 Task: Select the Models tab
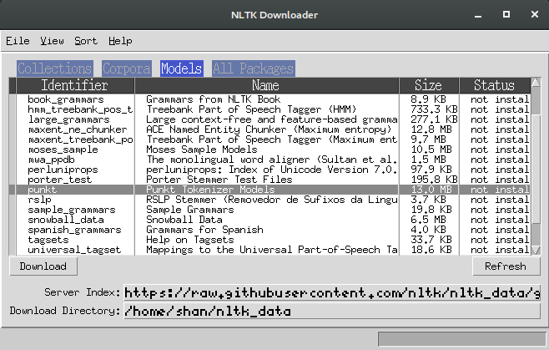click(182, 68)
